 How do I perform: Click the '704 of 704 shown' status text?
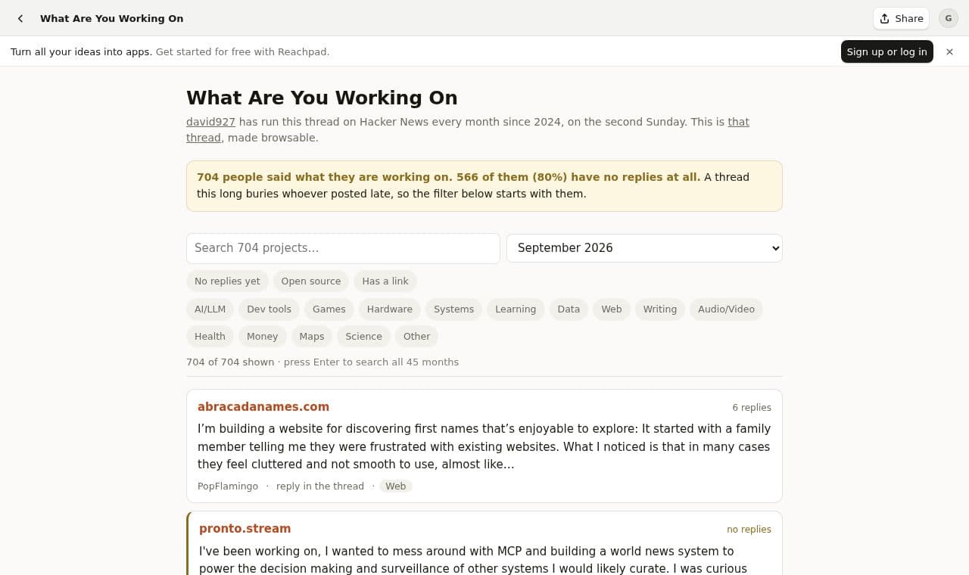[x=230, y=362]
